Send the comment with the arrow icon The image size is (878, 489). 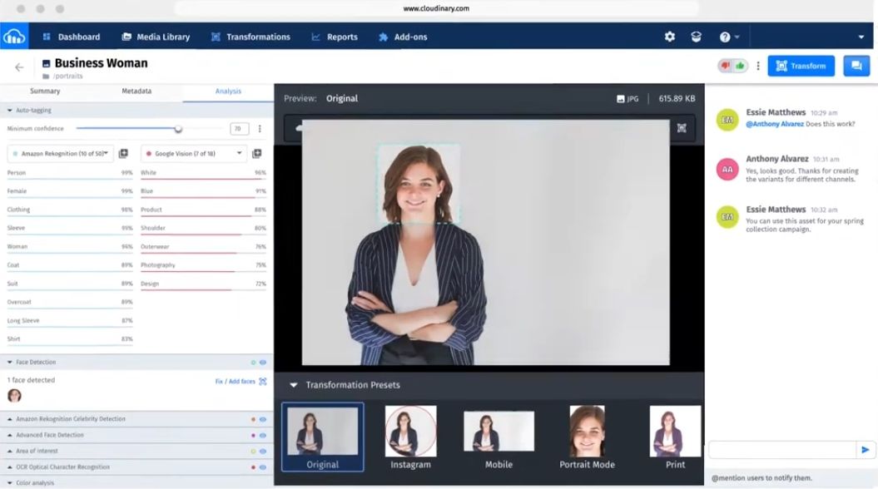(x=866, y=450)
